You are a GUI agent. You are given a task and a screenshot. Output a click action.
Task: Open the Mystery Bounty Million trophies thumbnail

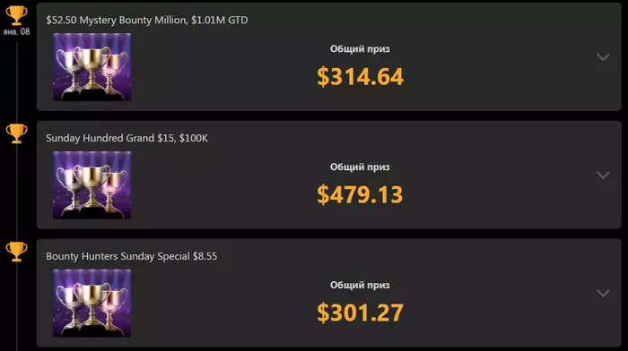click(92, 67)
